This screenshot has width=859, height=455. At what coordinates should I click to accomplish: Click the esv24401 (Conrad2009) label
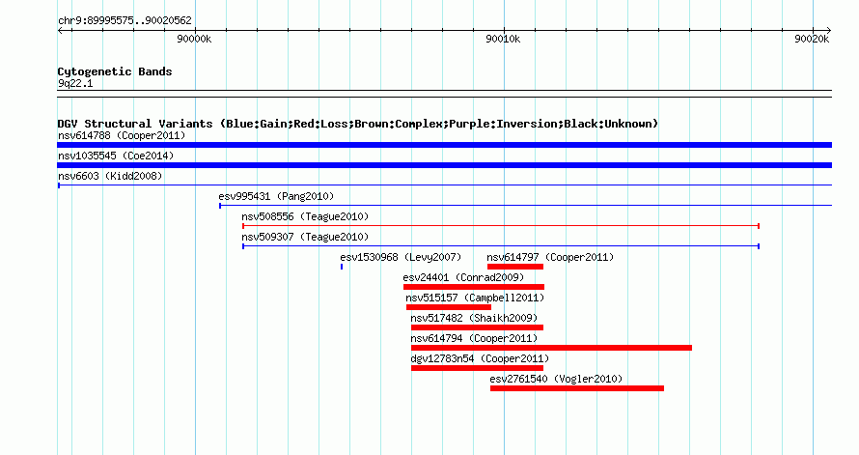point(463,277)
